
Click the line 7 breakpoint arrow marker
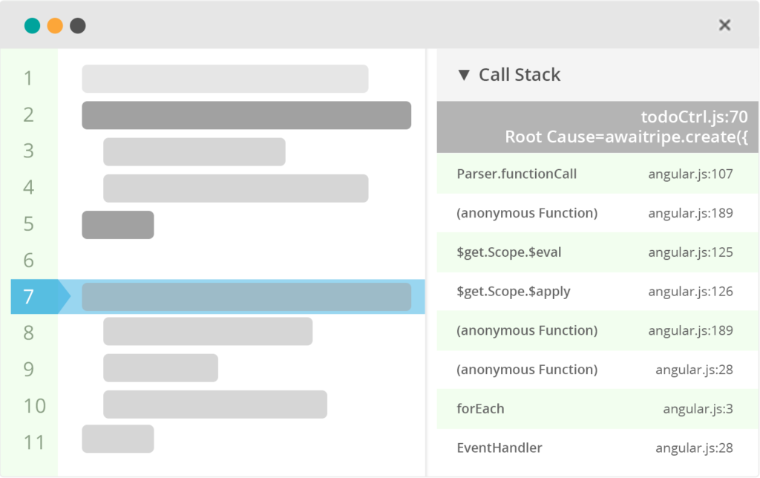tap(39, 297)
